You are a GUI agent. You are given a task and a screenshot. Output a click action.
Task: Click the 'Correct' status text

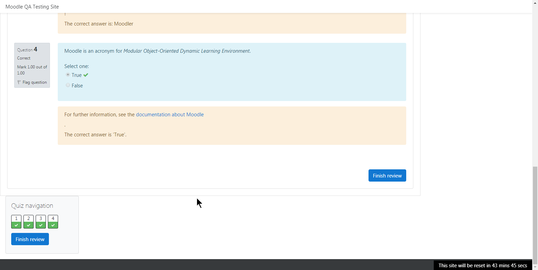click(x=24, y=58)
